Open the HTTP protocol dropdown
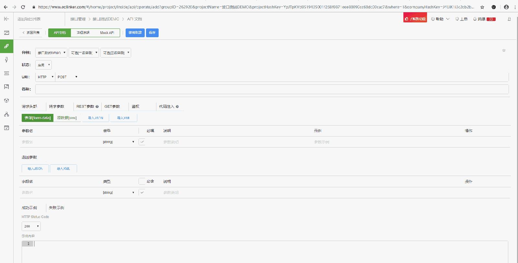 (45, 77)
